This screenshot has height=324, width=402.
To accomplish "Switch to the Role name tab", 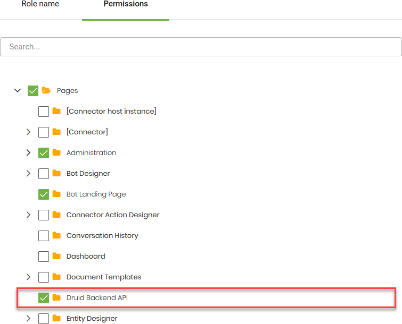I will (x=40, y=4).
